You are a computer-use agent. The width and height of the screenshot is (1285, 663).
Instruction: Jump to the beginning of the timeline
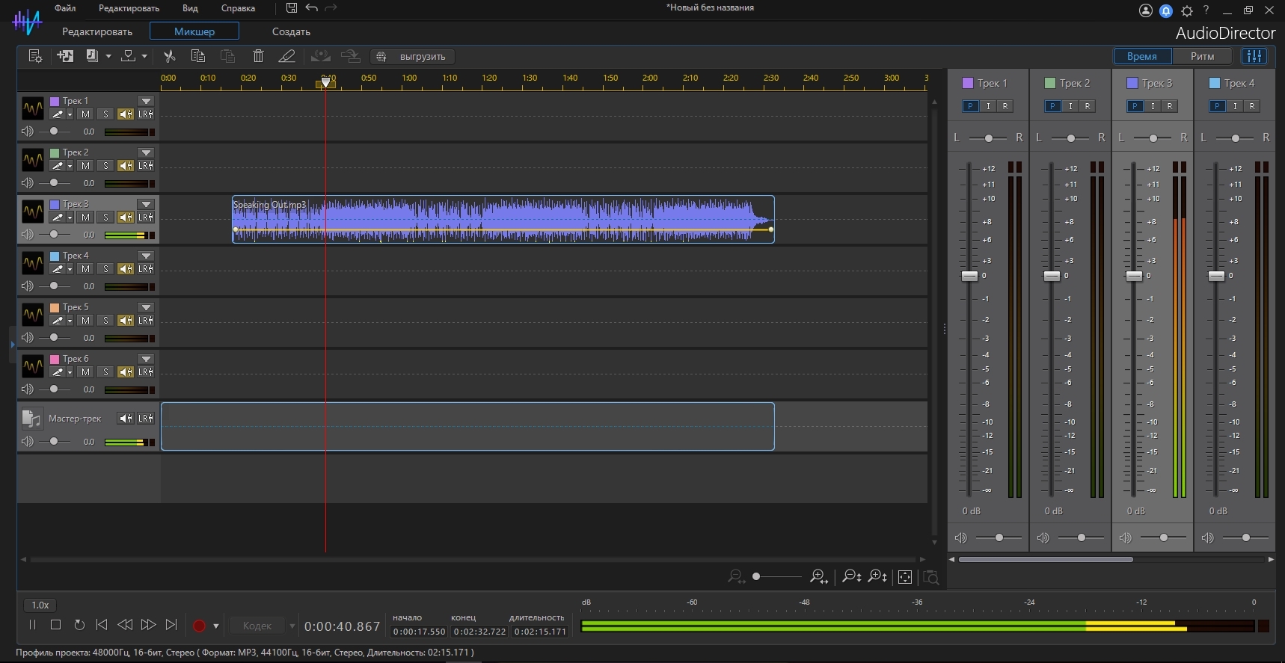[x=102, y=625]
